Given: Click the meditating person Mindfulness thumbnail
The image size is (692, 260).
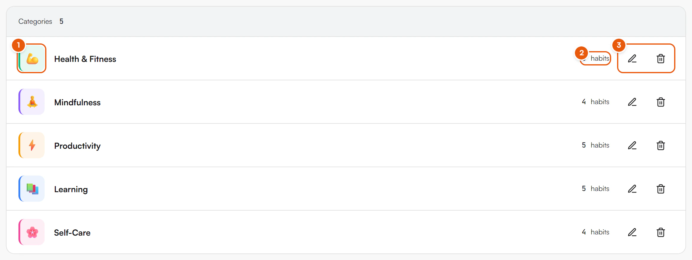Looking at the screenshot, I should tap(32, 102).
